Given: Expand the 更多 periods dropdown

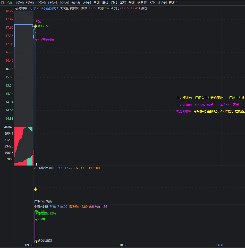Looking at the screenshot, I should pyautogui.click(x=173, y=3).
